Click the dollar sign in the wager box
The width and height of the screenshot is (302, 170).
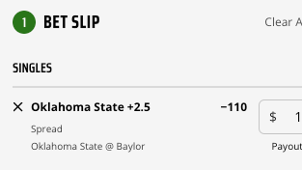click(273, 117)
